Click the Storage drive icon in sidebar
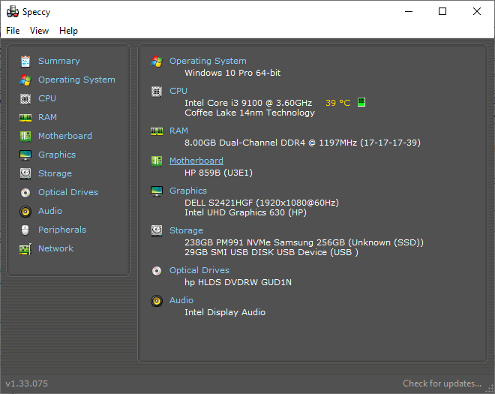The width and height of the screenshot is (495, 394). pyautogui.click(x=25, y=174)
